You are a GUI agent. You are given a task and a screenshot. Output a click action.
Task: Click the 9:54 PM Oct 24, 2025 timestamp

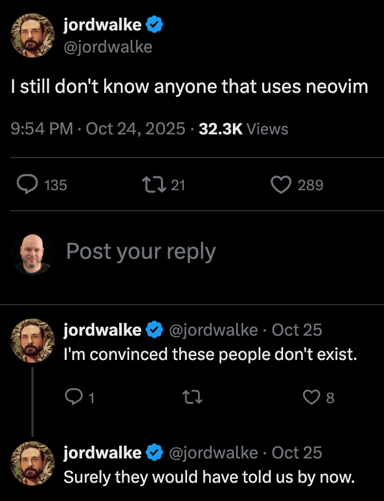98,129
